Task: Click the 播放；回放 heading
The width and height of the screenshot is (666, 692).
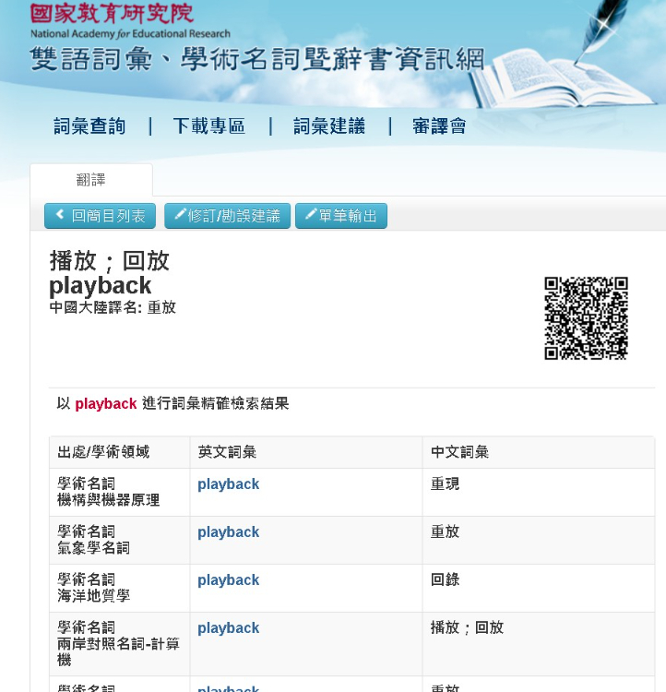Action: 109,260
